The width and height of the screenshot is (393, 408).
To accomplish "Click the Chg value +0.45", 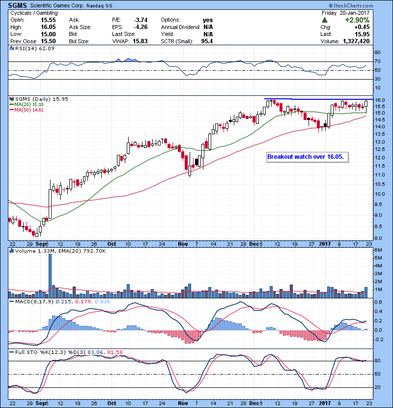I will (x=362, y=27).
